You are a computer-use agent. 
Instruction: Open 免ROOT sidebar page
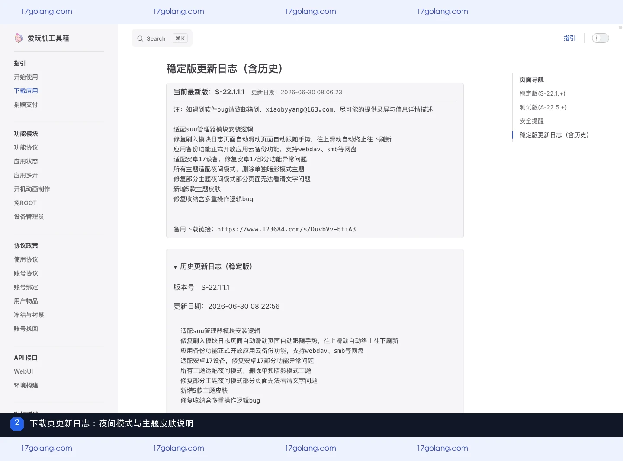[25, 203]
